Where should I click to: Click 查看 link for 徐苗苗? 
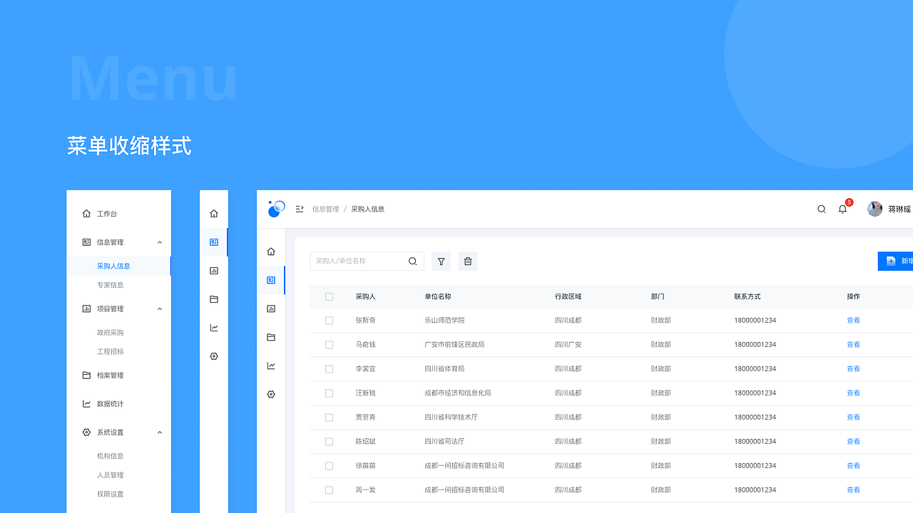(x=853, y=466)
